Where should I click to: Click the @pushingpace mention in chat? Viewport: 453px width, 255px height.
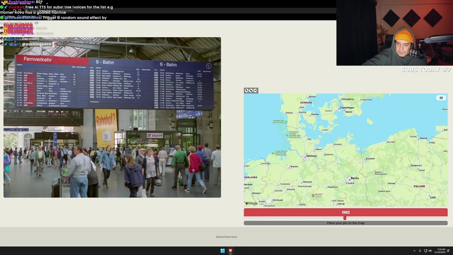[36, 44]
